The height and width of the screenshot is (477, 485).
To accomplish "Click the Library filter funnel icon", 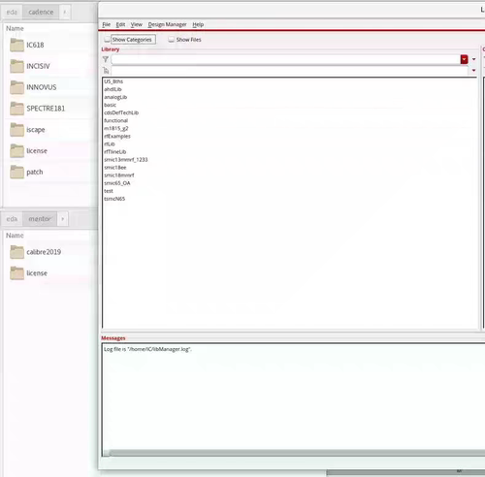I will pos(106,59).
